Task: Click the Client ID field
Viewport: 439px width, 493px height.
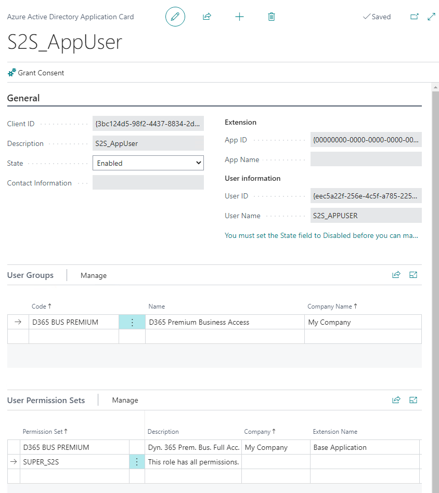Action: click(148, 124)
